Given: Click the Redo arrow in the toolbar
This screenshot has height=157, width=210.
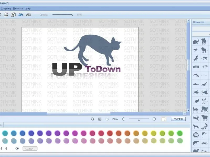Looking at the screenshot, I should pos(28,15).
